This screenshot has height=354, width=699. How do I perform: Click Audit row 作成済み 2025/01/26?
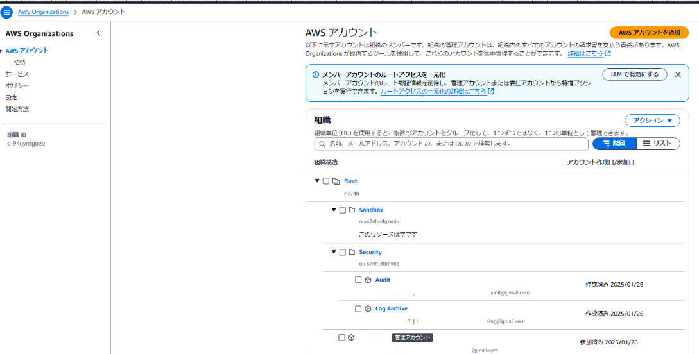(614, 284)
